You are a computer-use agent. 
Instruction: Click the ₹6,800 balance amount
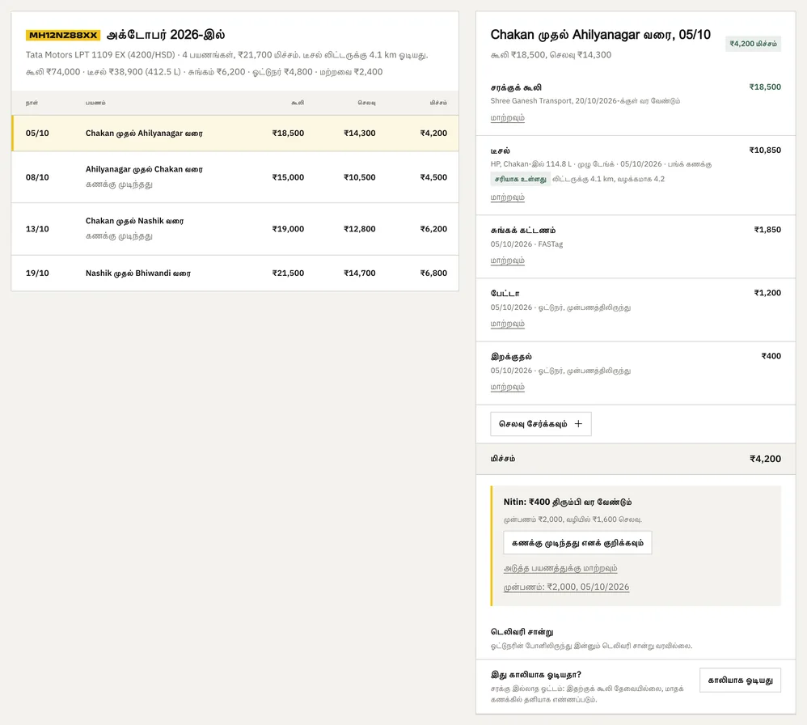pos(434,273)
